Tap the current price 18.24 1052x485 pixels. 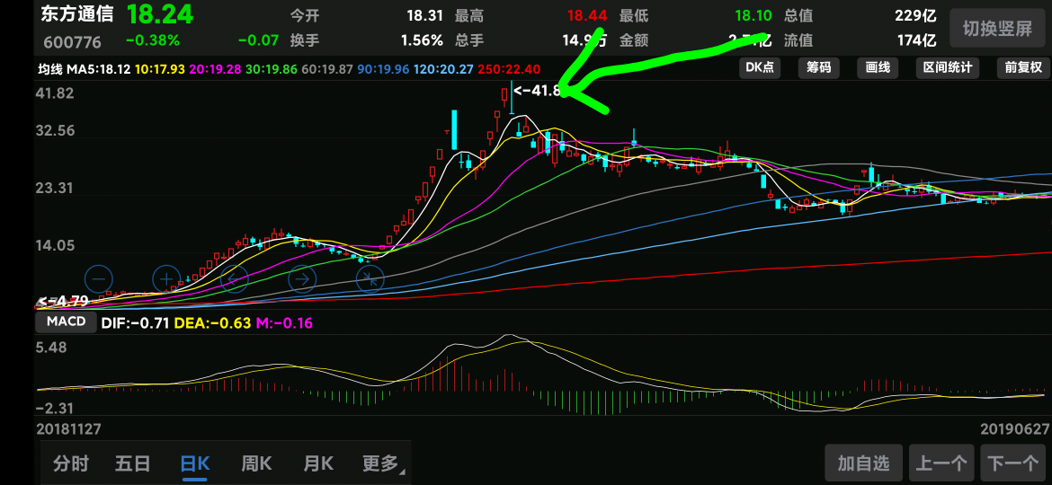160,14
